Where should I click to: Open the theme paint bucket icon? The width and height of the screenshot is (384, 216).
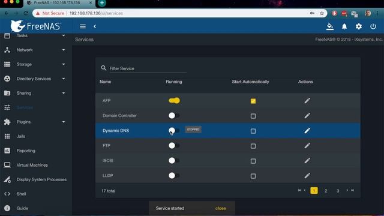[330, 26]
